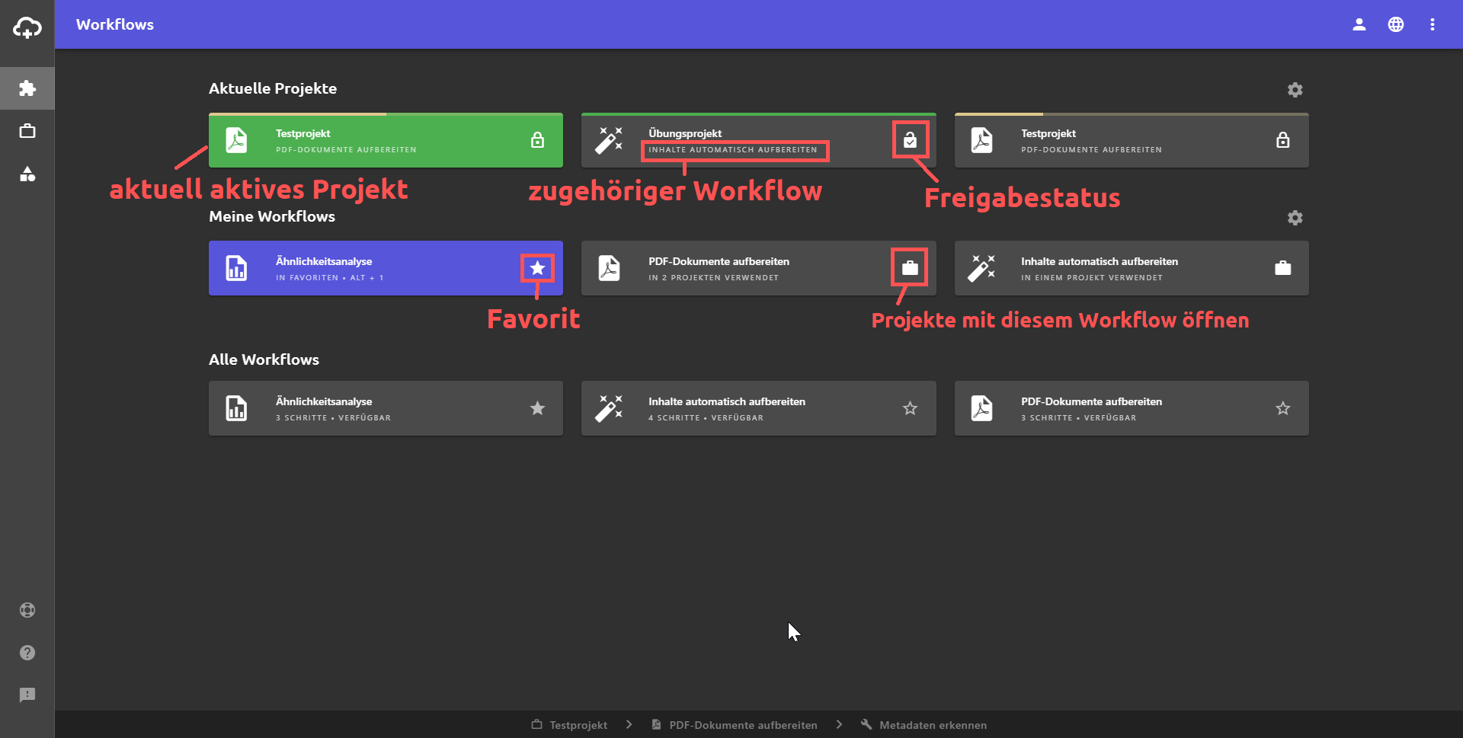Click Testprojekt in bottom breadcrumb
1463x738 pixels.
(578, 725)
